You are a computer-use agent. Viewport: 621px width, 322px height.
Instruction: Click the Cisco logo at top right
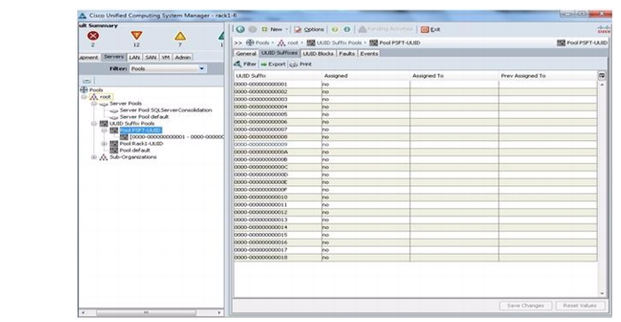(x=604, y=29)
